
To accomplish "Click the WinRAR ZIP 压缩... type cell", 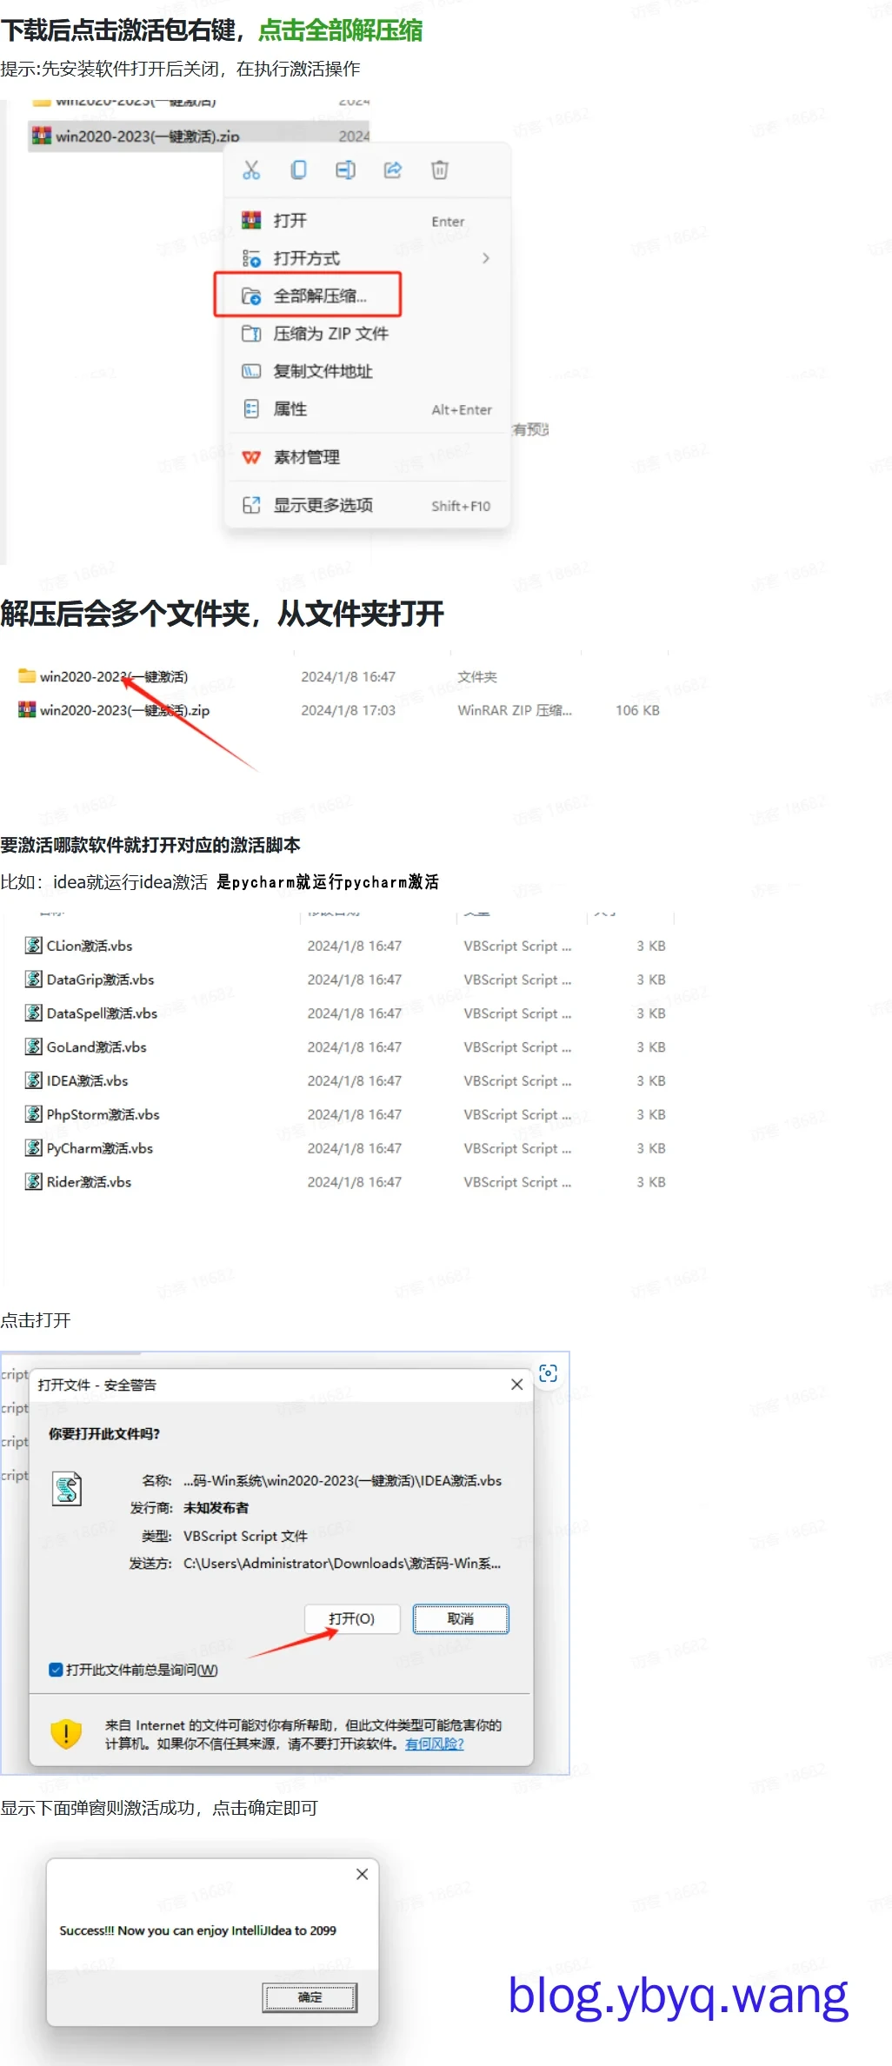I will (515, 710).
